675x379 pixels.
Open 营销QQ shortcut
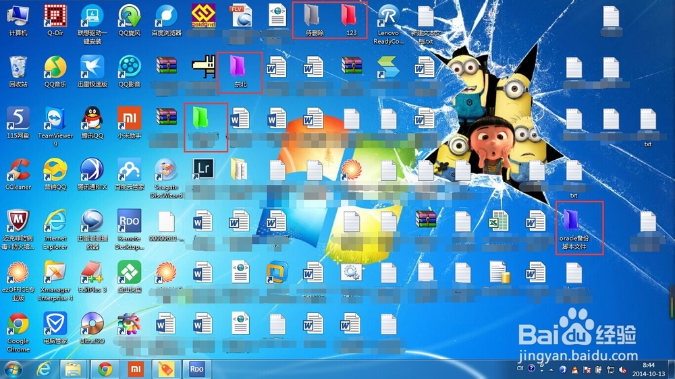(55, 174)
